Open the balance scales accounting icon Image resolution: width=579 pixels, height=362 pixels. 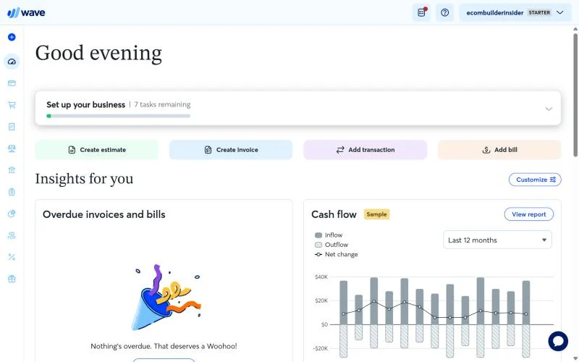[x=12, y=148]
